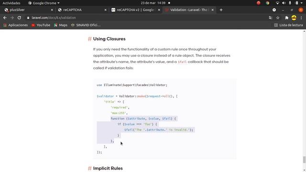
Task: Click the use Illuminate\Support\Facades\Validator line
Action: [132, 85]
